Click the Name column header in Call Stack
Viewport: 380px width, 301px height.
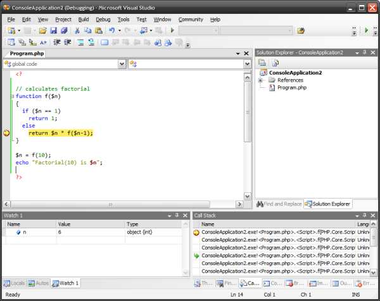[278, 224]
